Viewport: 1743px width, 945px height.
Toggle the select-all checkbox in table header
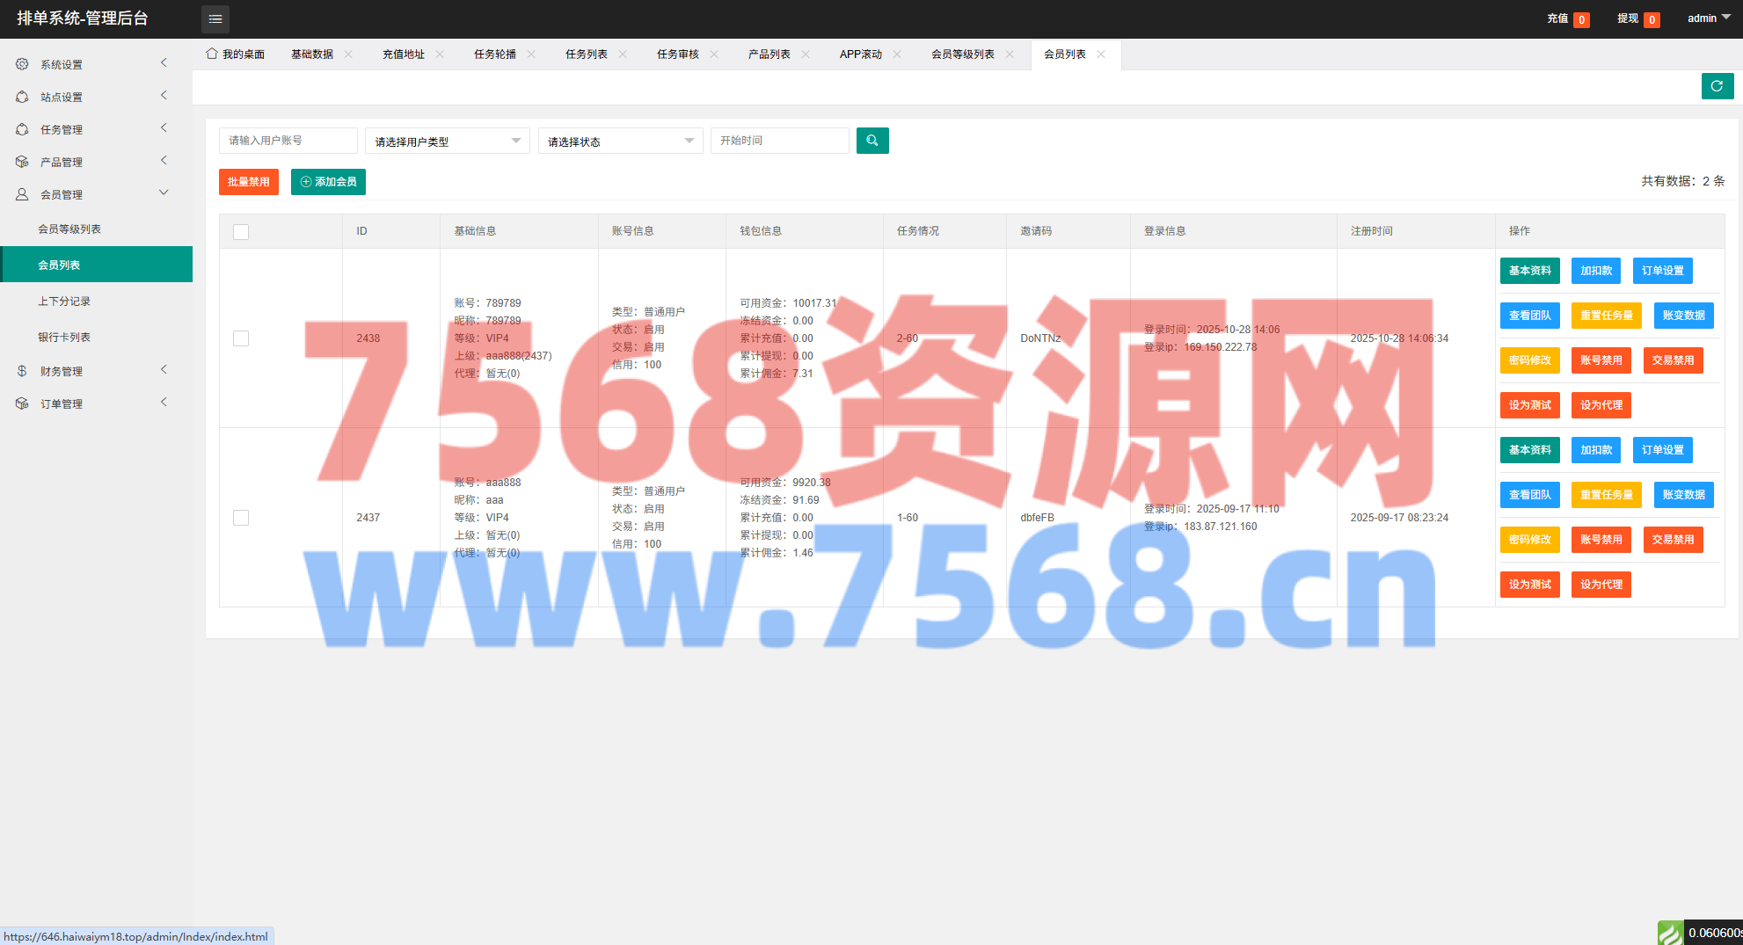[x=241, y=232]
